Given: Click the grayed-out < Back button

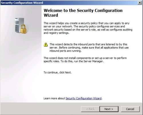Looking at the screenshot, I should pyautogui.click(x=90, y=109).
